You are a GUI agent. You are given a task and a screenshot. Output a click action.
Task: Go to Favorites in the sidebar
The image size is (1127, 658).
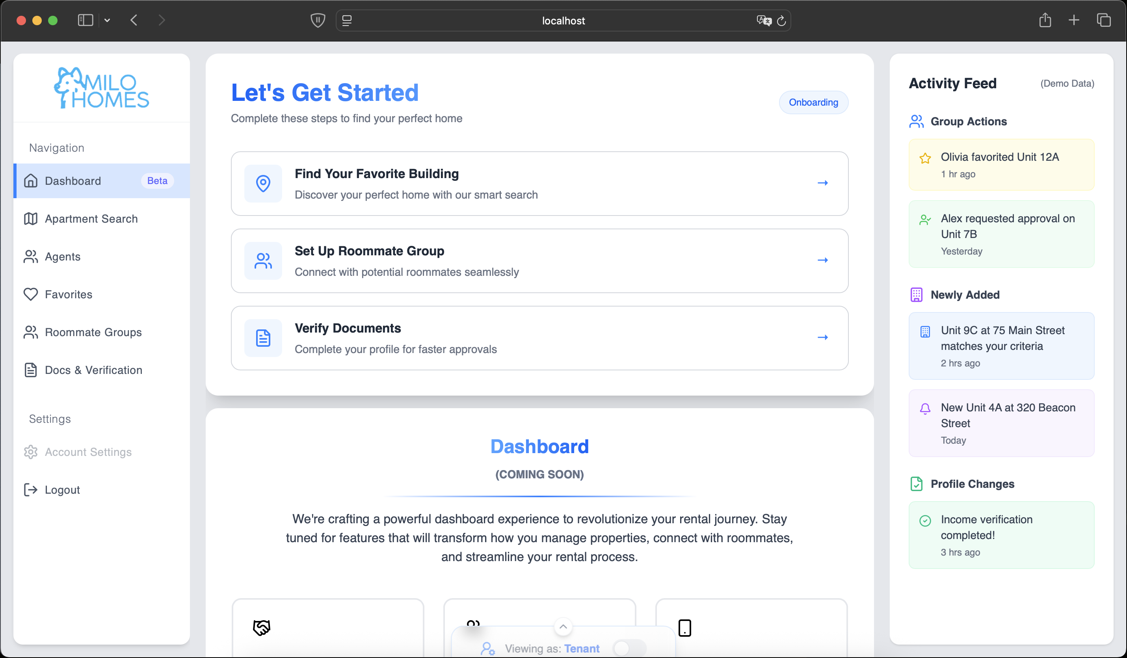tap(69, 294)
